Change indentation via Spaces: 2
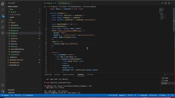This screenshot has width=175, height=98. [122, 95]
